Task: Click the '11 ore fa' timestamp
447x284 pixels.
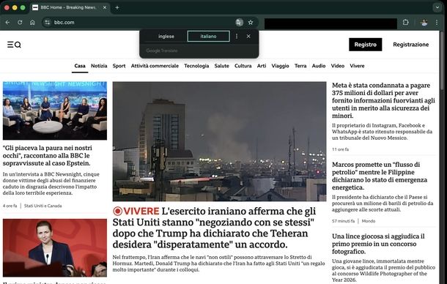Action: pyautogui.click(x=340, y=149)
